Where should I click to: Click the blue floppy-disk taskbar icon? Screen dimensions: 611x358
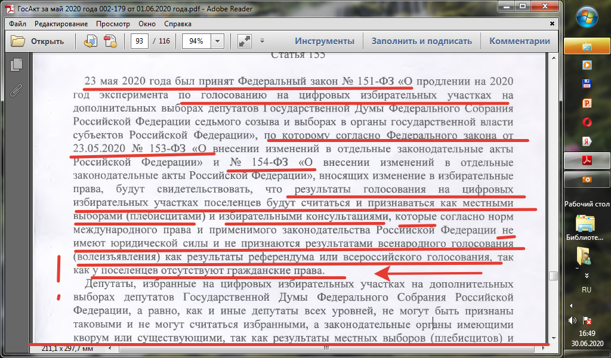pyautogui.click(x=587, y=84)
